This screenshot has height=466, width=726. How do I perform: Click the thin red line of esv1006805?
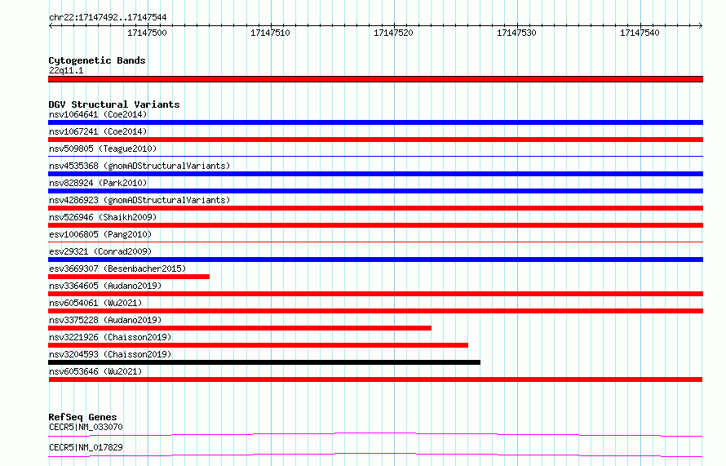(x=375, y=242)
